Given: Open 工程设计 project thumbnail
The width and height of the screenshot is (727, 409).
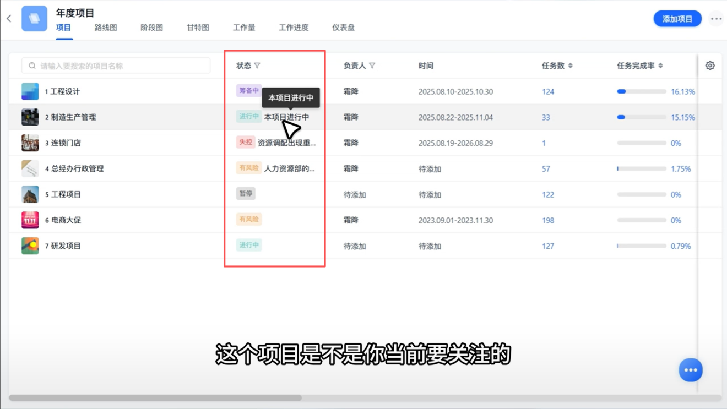Looking at the screenshot, I should (30, 91).
